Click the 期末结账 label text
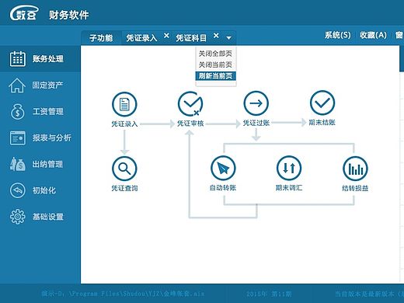The image size is (404, 303). coord(322,122)
